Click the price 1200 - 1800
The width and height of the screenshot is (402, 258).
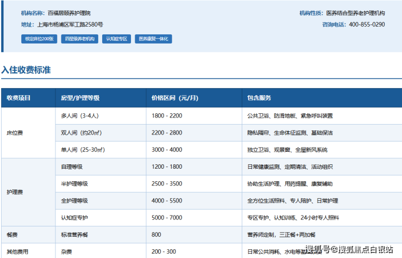pos(167,167)
